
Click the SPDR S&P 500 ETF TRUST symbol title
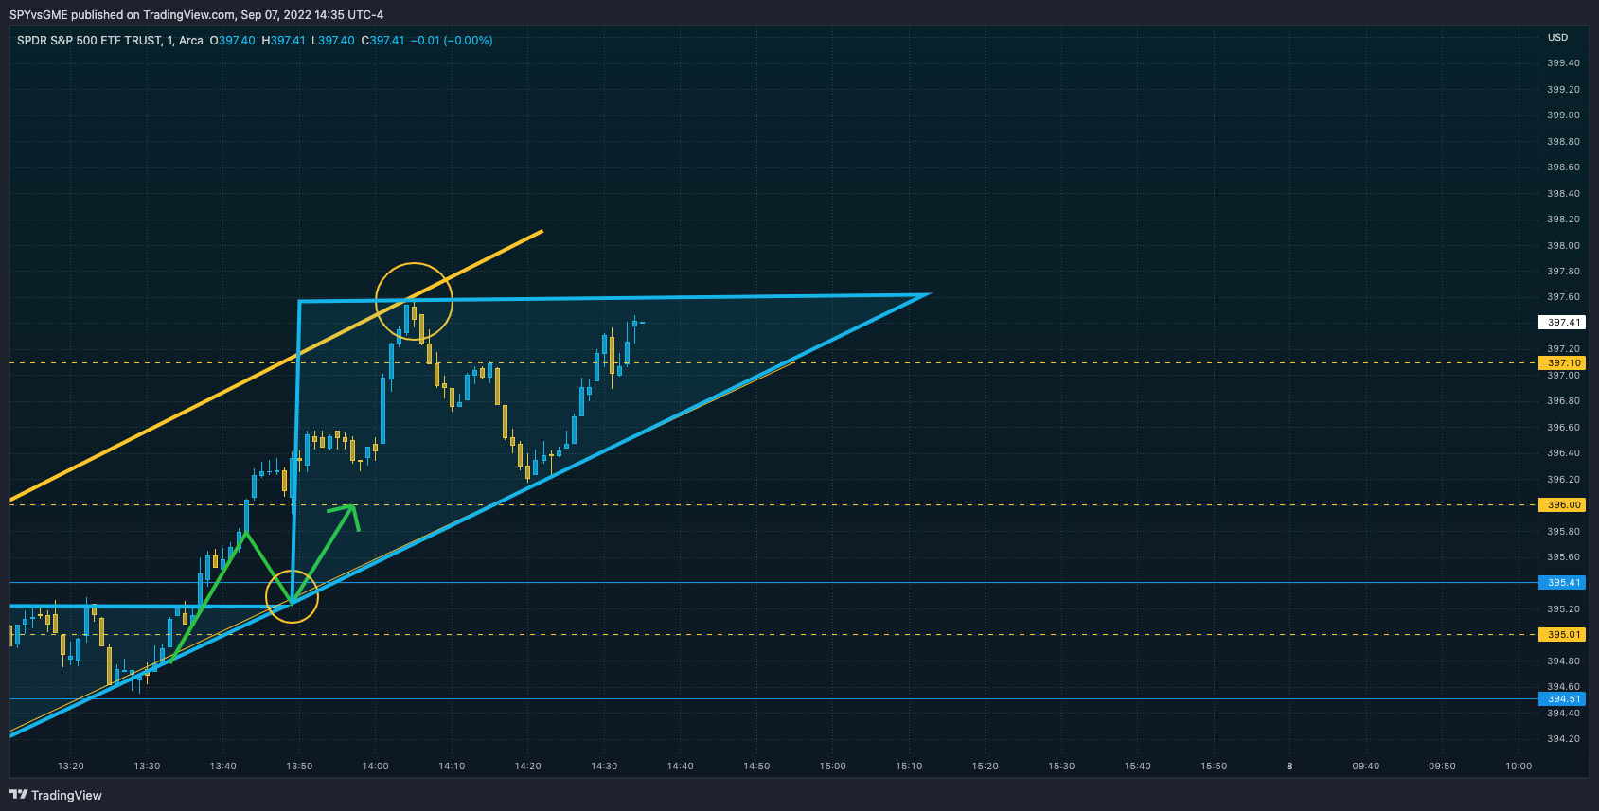coord(90,41)
